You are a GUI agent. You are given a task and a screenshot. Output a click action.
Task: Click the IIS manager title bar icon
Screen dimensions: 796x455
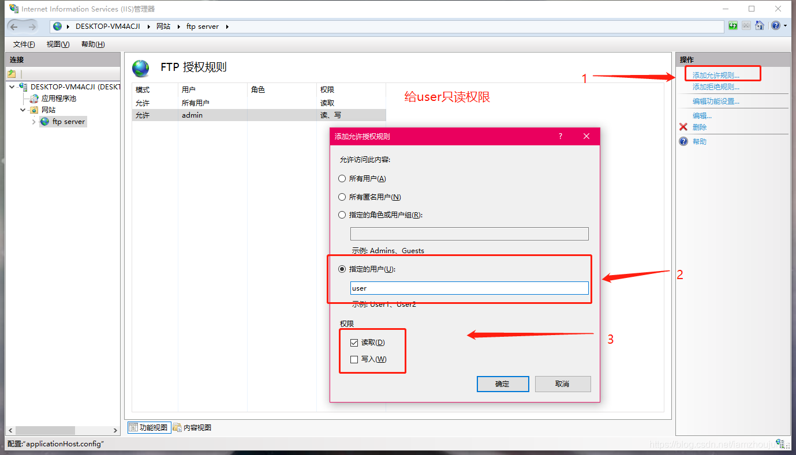click(13, 9)
